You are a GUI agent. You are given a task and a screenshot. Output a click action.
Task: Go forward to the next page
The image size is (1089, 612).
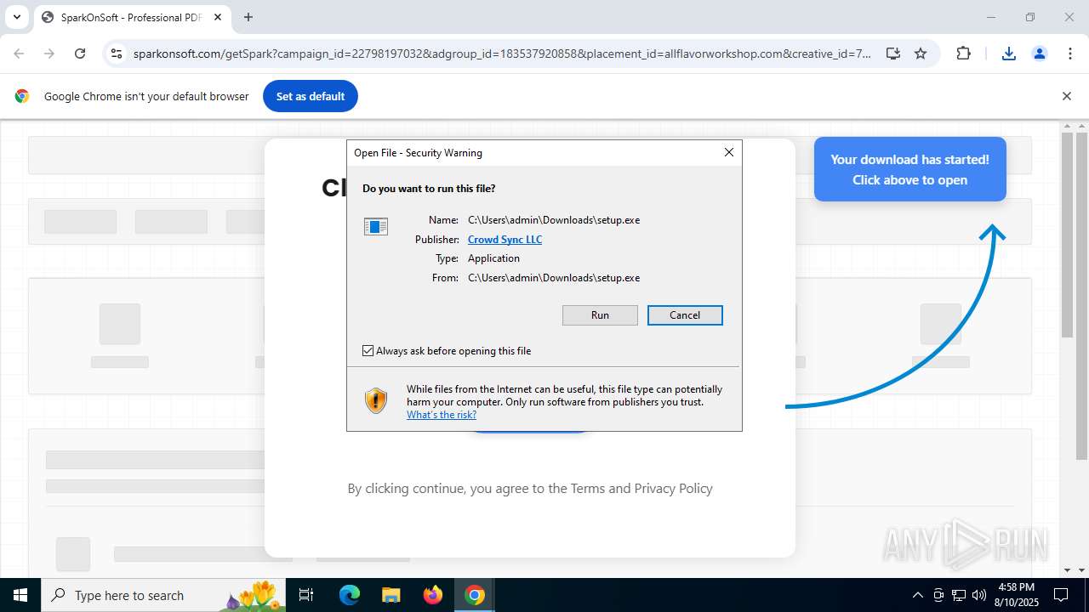click(49, 54)
